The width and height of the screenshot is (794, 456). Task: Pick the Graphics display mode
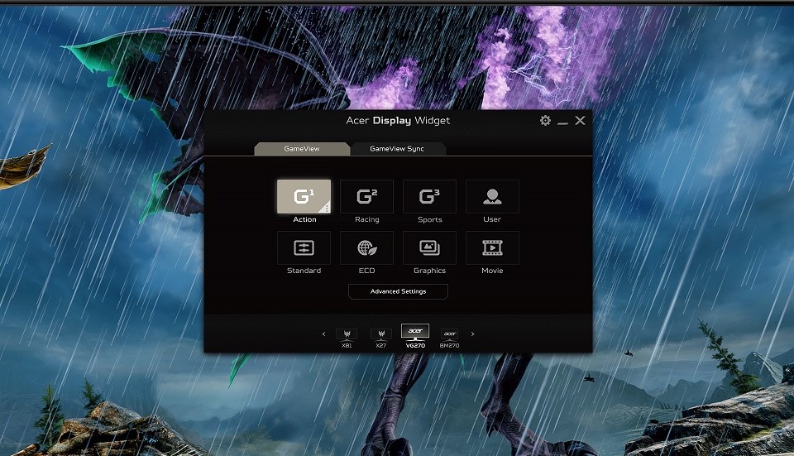pos(429,247)
